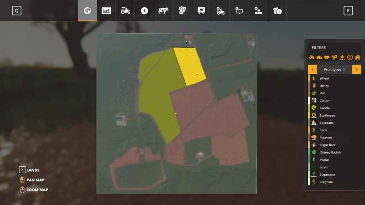Click the Sorghum plant icon
This screenshot has height=205, width=365.
314,182
